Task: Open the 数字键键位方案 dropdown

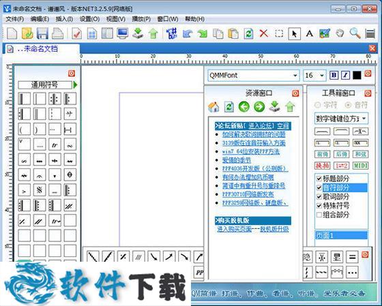Action: [x=364, y=119]
